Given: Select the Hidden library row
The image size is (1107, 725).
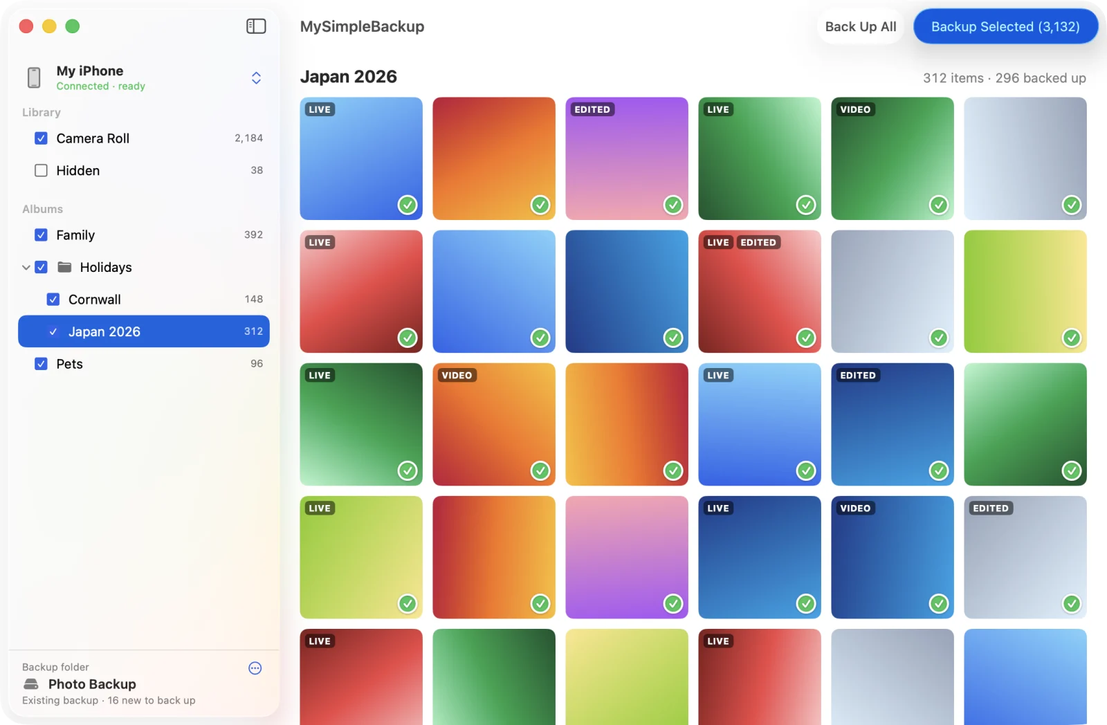Looking at the screenshot, I should click(144, 170).
